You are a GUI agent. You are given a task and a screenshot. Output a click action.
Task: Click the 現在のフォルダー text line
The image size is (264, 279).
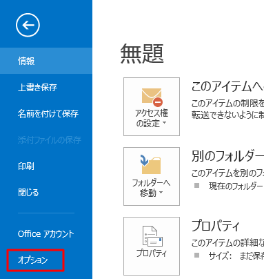tap(236, 186)
